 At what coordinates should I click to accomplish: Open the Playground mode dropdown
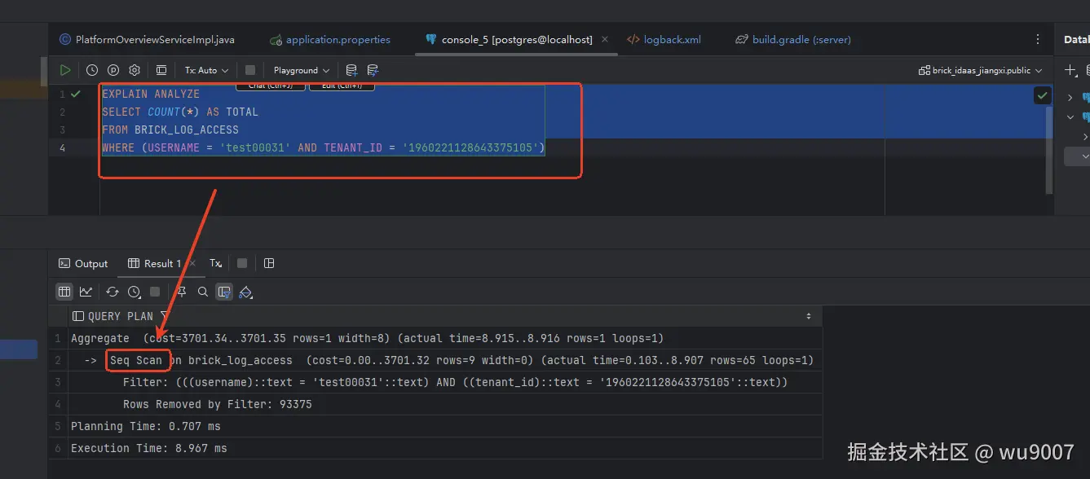[302, 70]
